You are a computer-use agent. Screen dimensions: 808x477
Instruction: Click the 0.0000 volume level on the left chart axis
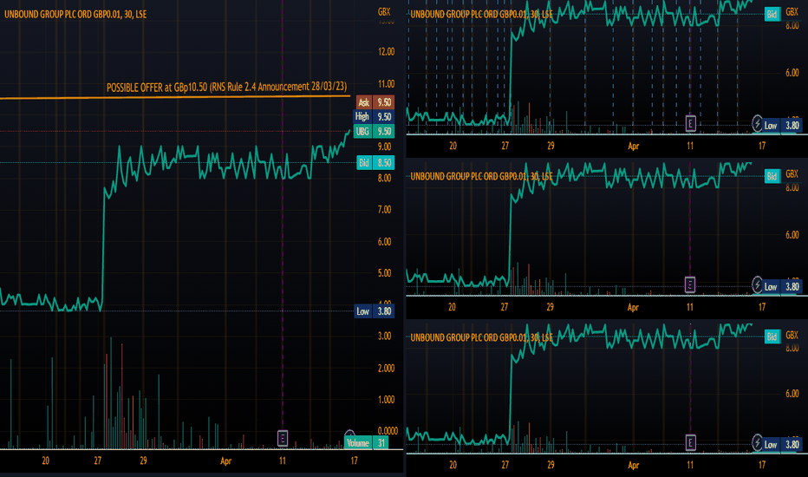click(x=388, y=430)
